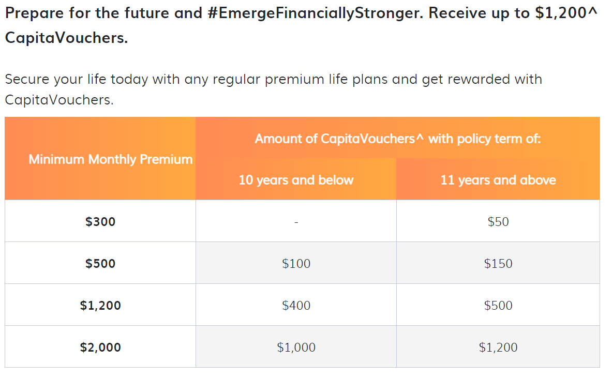Click the $300 premium row label
The image size is (612, 378).
pyautogui.click(x=100, y=221)
